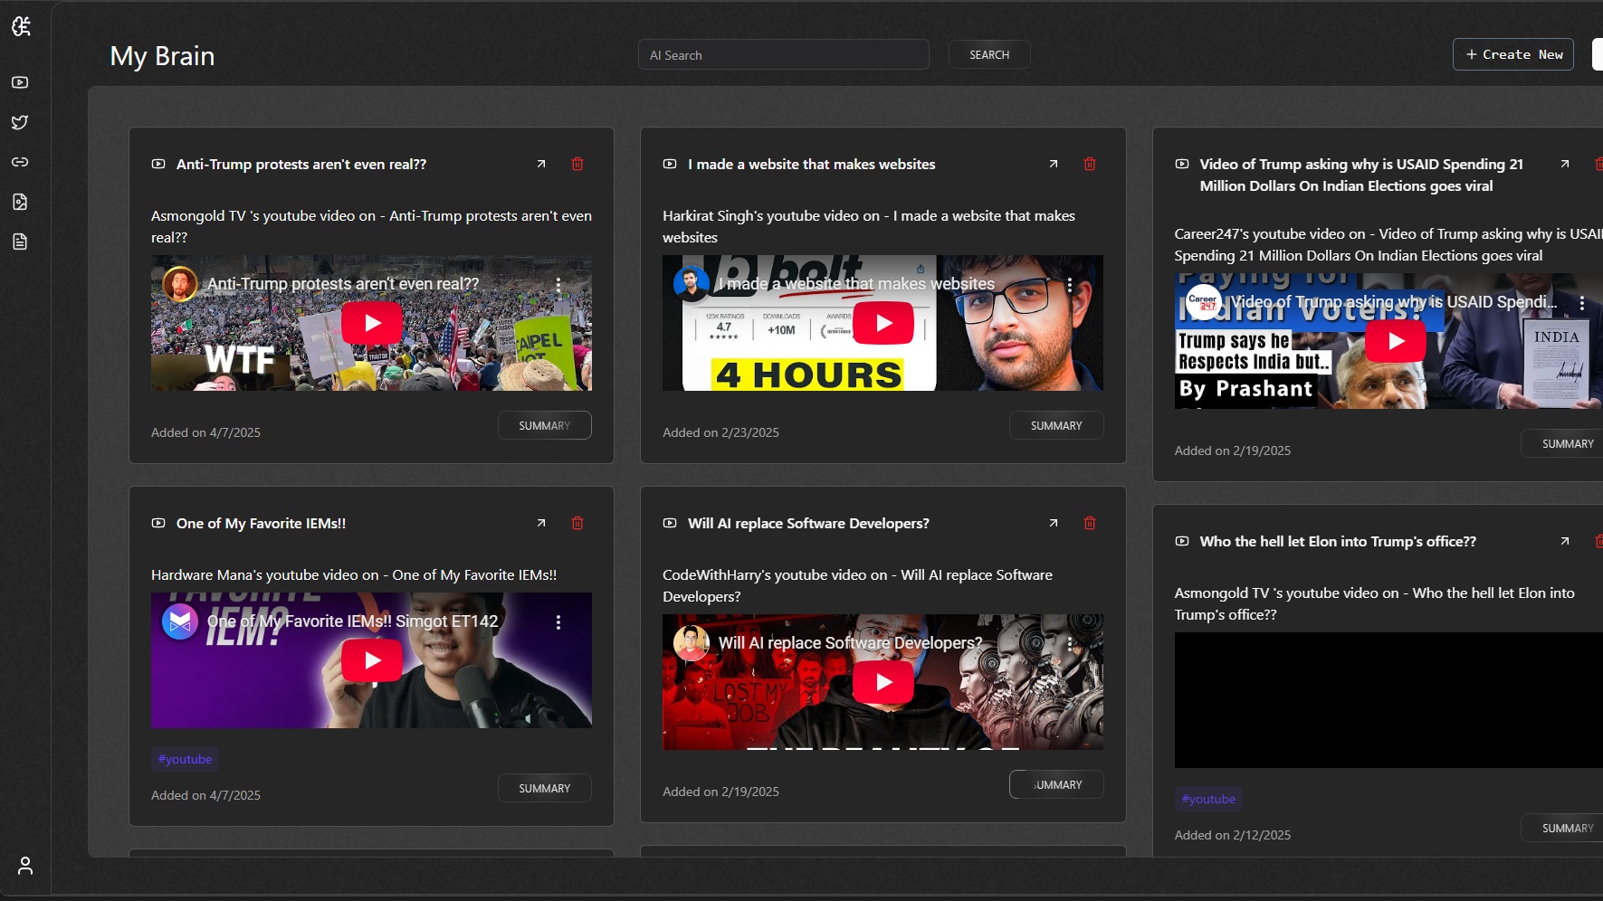Click 'I made a website that makes websites' card title

coord(812,164)
